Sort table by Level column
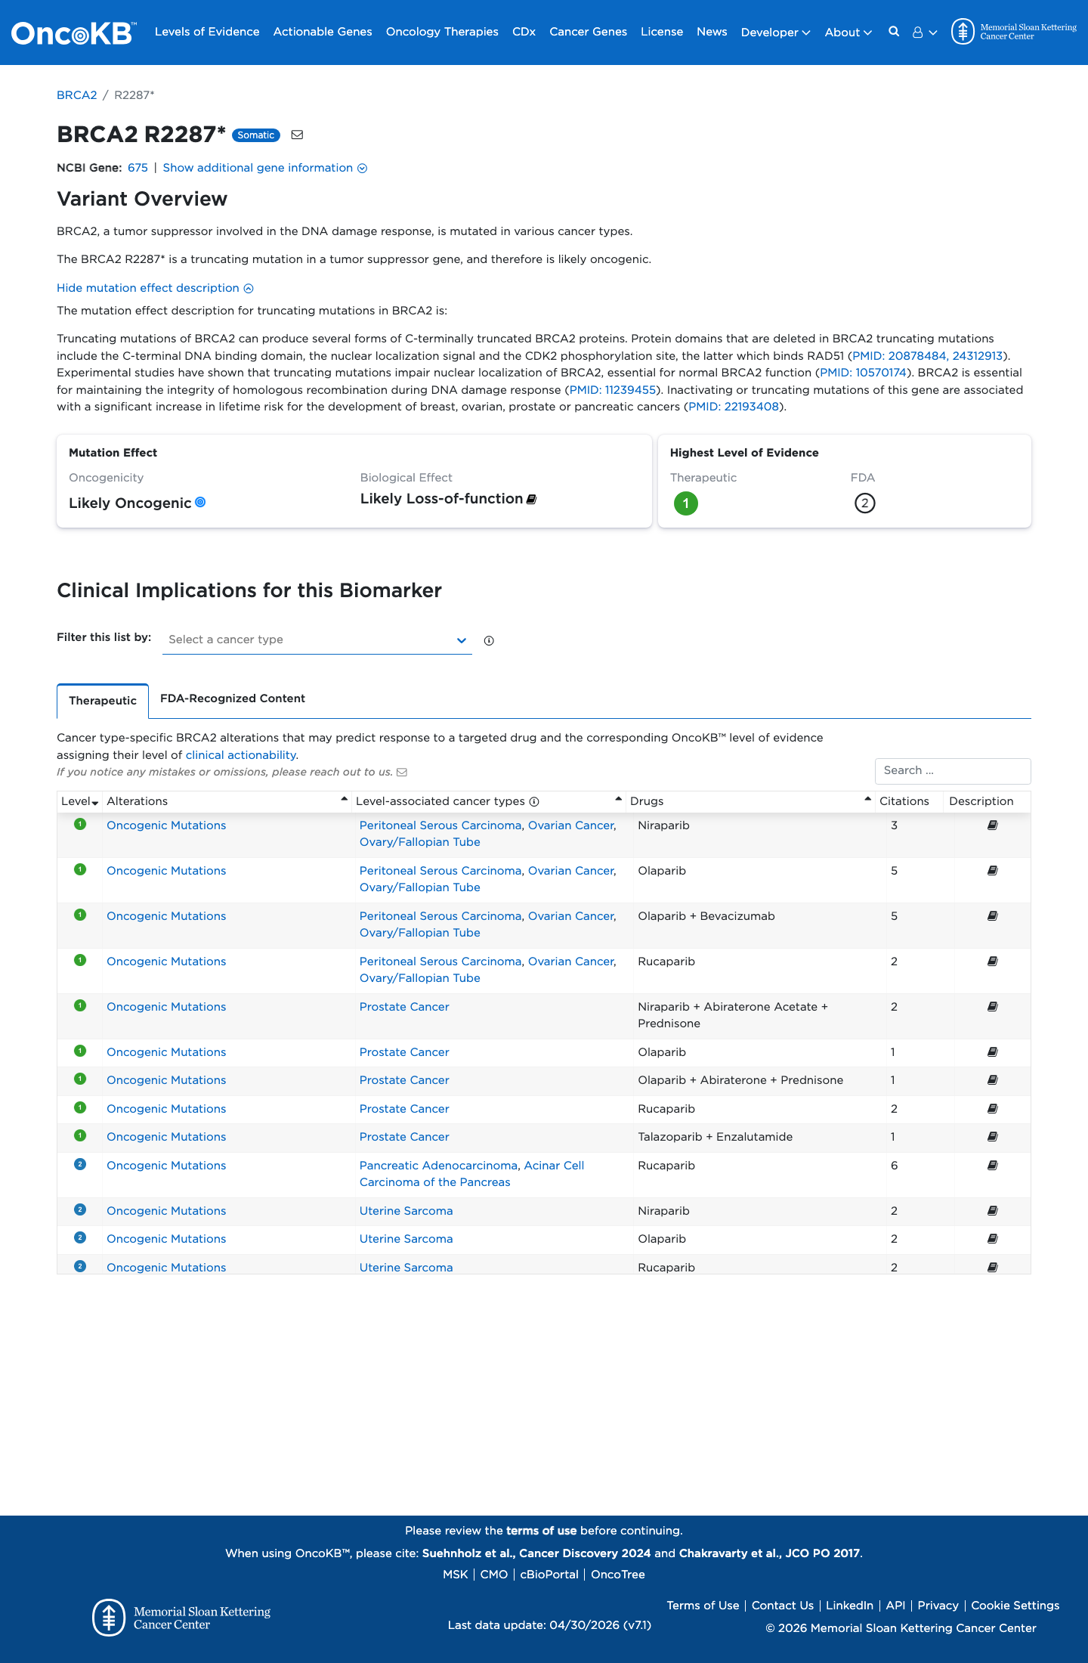The image size is (1088, 1663). coord(79,801)
